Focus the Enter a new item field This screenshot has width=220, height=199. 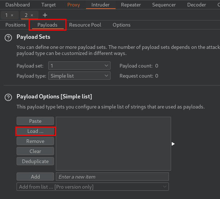coord(112,177)
